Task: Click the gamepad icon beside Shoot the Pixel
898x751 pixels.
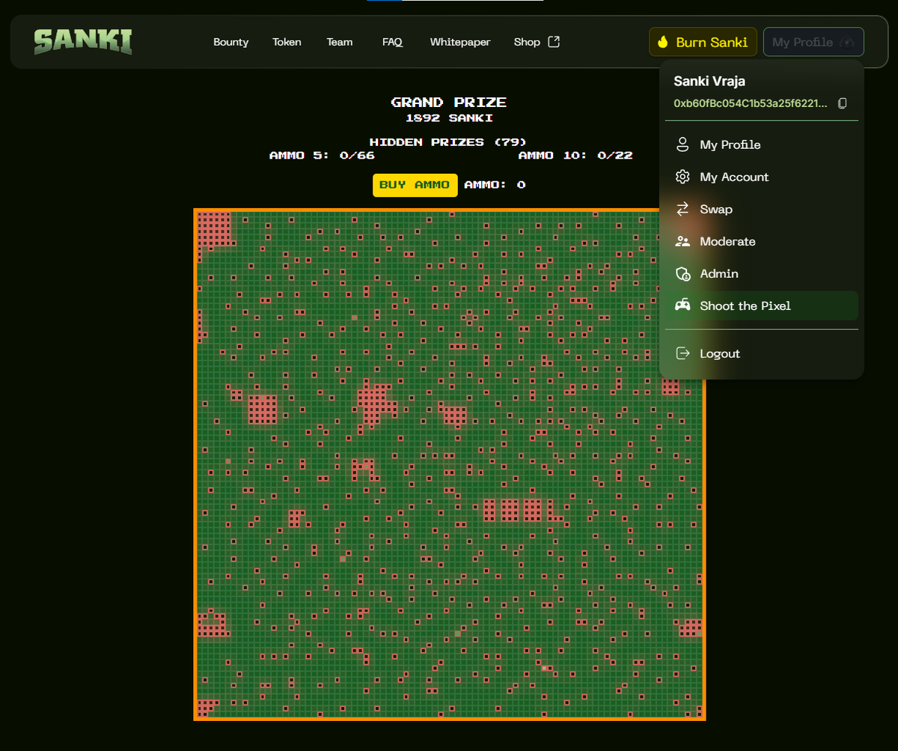Action: (682, 305)
